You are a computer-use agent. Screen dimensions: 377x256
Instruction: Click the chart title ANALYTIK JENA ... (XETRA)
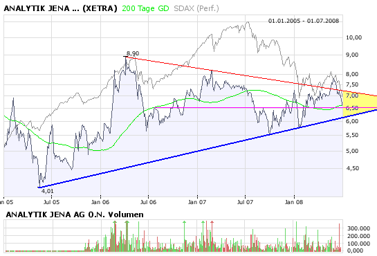point(60,8)
